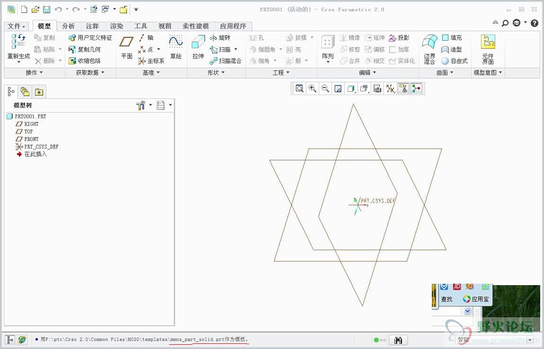Click the Pattern (阵列) tool icon
This screenshot has height=349, width=544.
pyautogui.click(x=328, y=42)
